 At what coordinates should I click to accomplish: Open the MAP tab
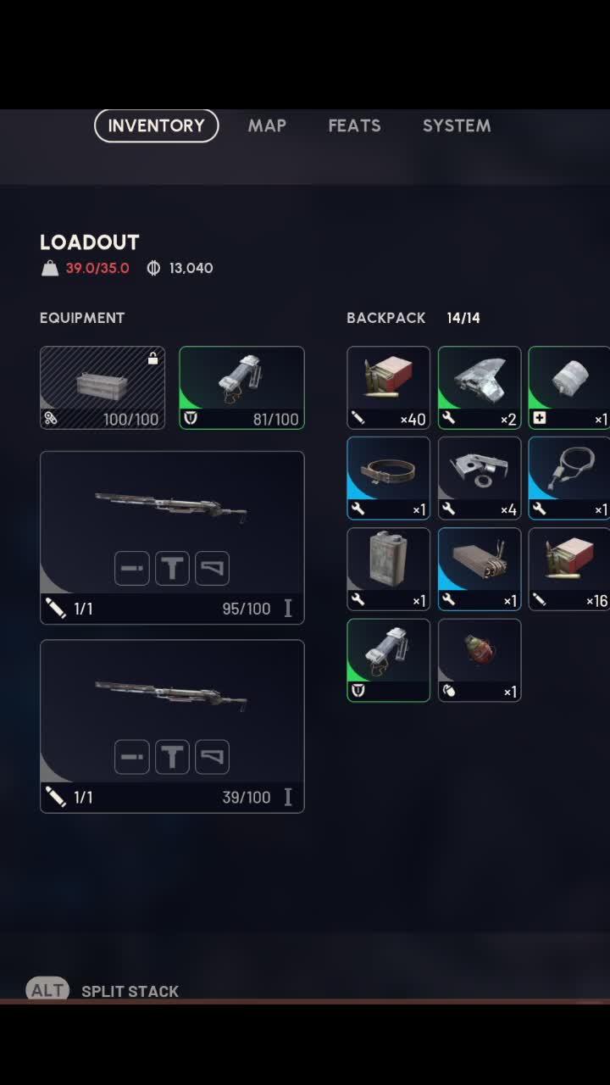(267, 125)
